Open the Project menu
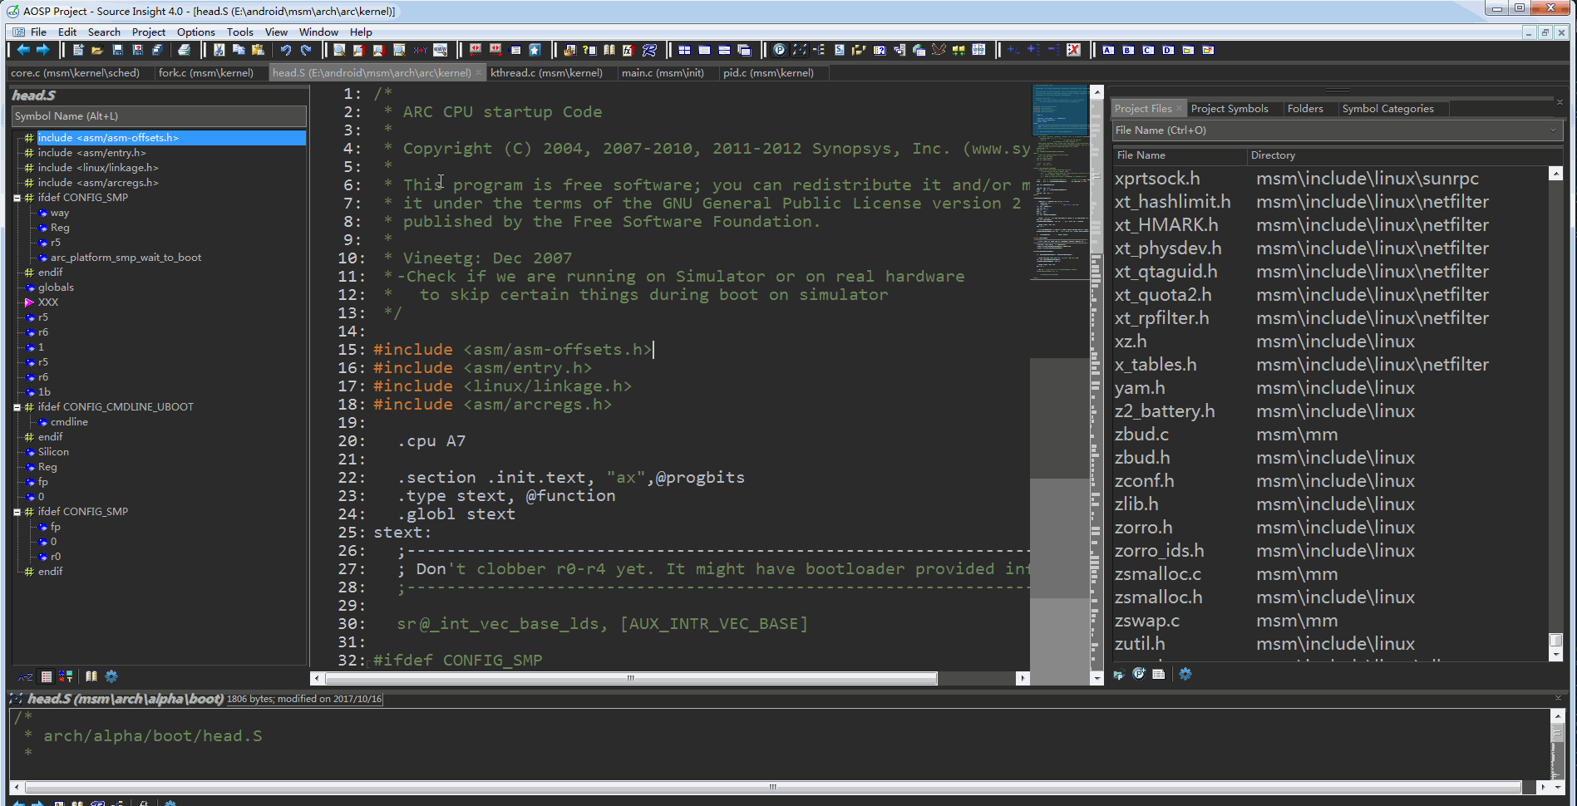Image resolution: width=1577 pixels, height=806 pixels. coord(149,32)
